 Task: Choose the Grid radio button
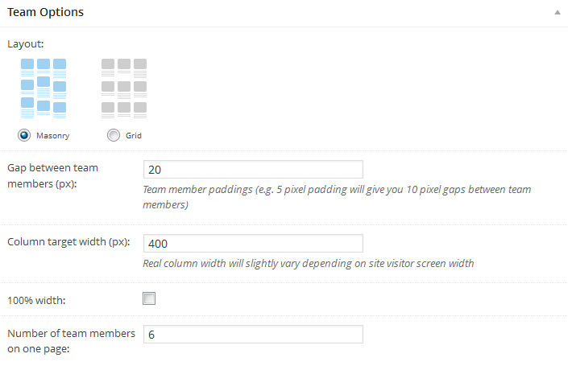114,135
